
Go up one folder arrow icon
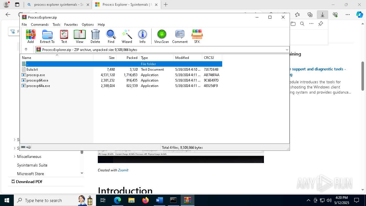[x=26, y=49]
